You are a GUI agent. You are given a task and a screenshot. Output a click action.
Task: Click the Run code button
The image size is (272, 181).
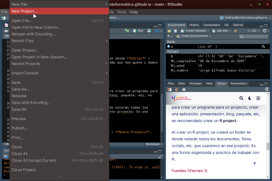(138, 31)
